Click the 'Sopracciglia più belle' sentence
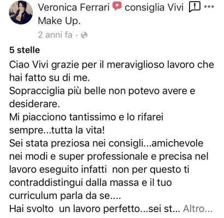 [x=102, y=91]
